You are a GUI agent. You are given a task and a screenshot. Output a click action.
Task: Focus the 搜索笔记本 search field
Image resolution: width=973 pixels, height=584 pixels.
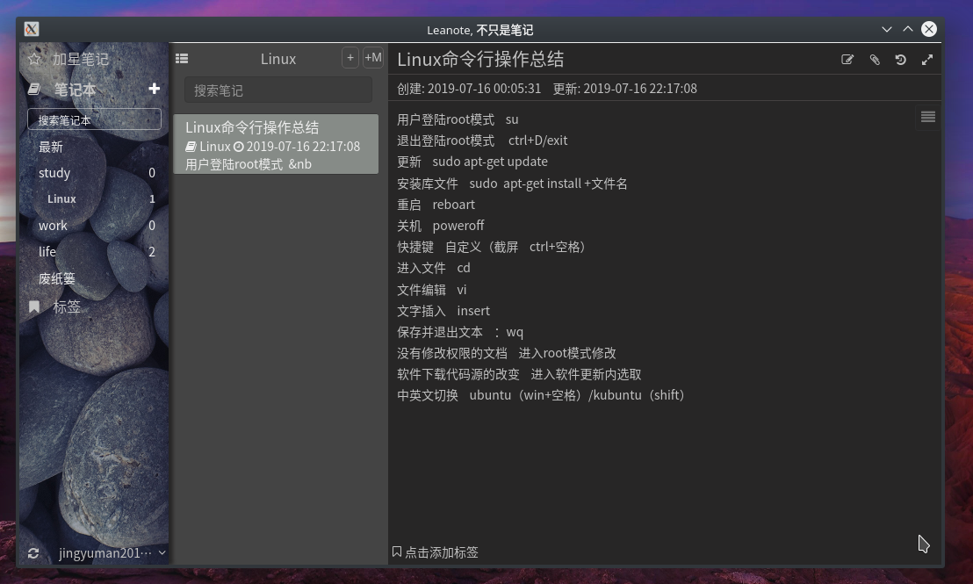pyautogui.click(x=94, y=119)
